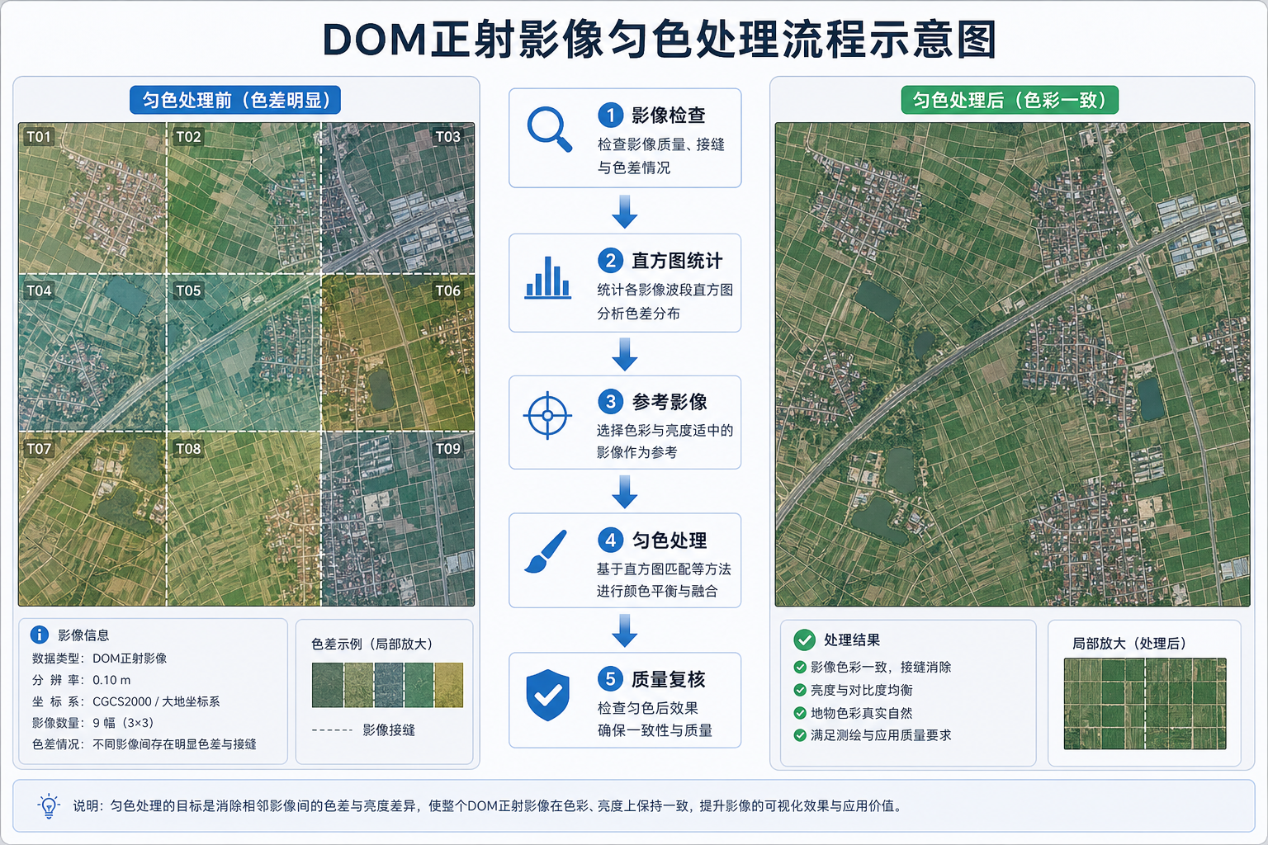This screenshot has height=845, width=1268.
Task: Click the number 4 badge beside 匀色处理
Action: (x=610, y=541)
